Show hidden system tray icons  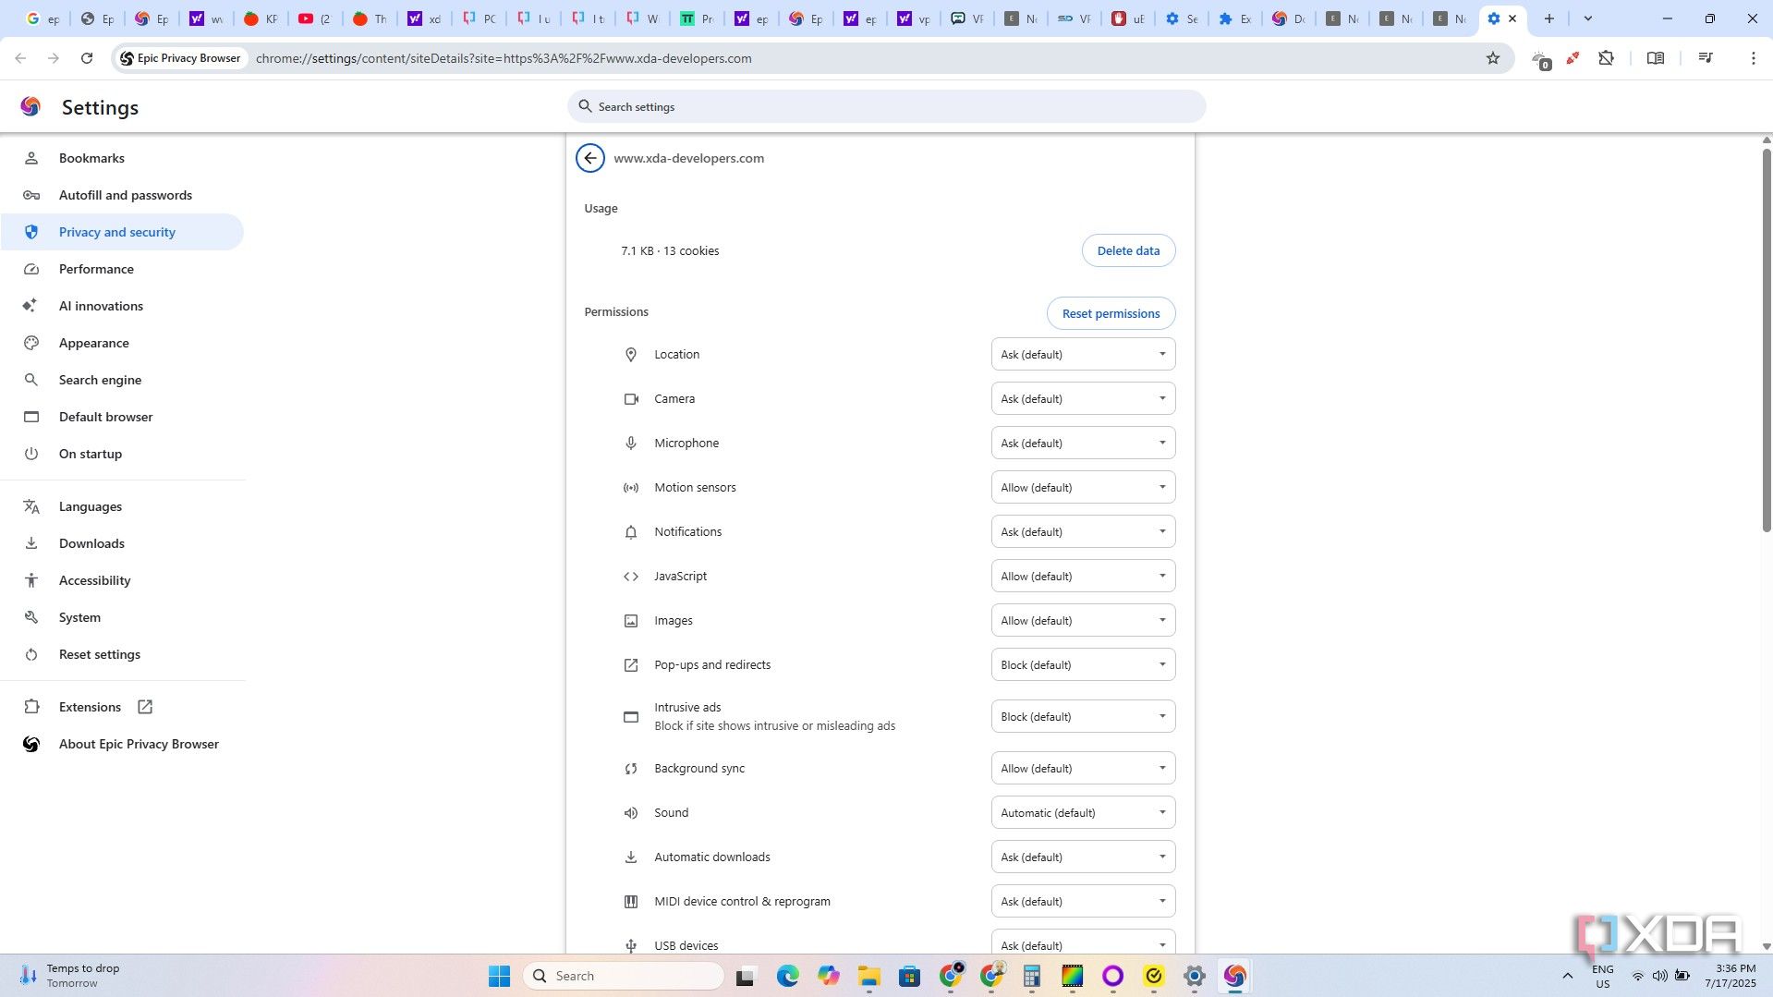(x=1568, y=976)
